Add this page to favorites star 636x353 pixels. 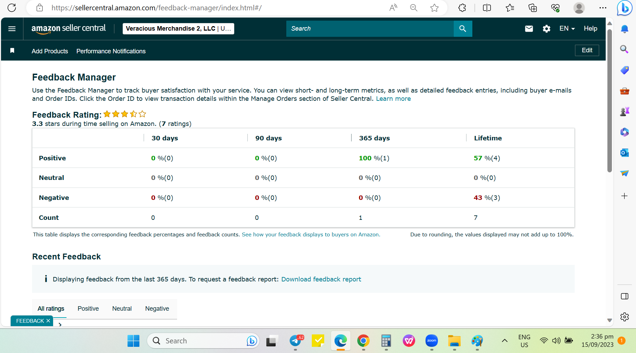point(434,8)
